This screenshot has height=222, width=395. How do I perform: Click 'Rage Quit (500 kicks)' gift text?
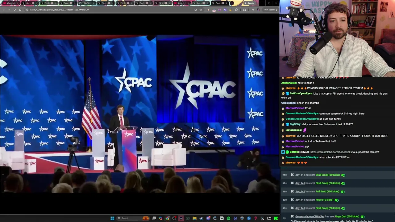347,216
